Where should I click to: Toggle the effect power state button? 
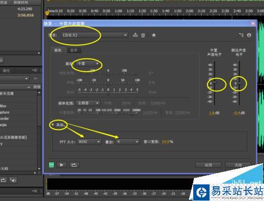click(x=51, y=165)
